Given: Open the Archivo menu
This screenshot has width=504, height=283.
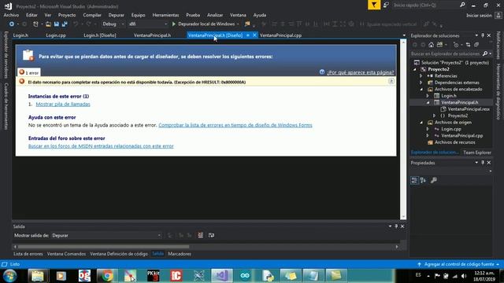Looking at the screenshot, I should pyautogui.click(x=11, y=15).
